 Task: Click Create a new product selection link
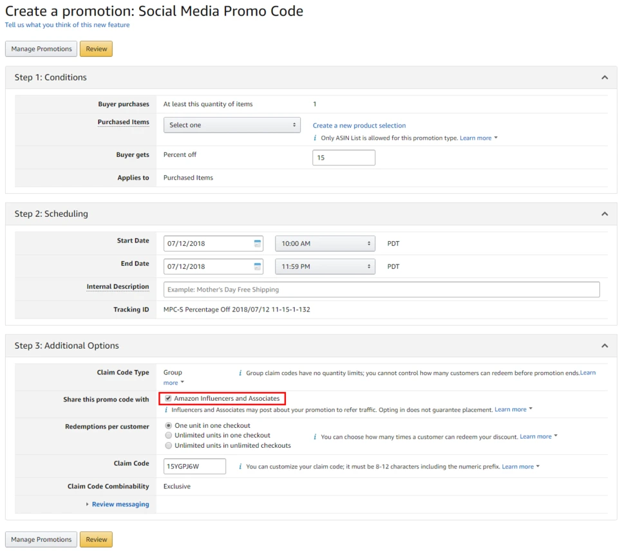click(x=359, y=125)
